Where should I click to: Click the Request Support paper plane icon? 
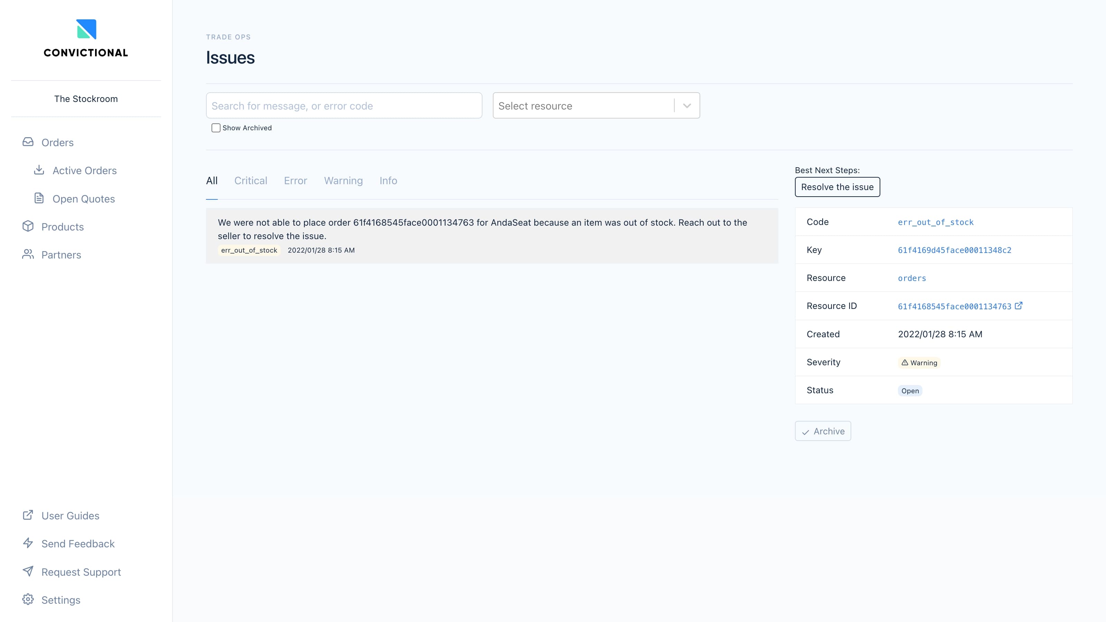[28, 571]
